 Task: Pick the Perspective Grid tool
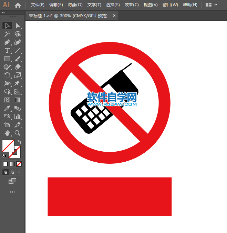[18, 92]
